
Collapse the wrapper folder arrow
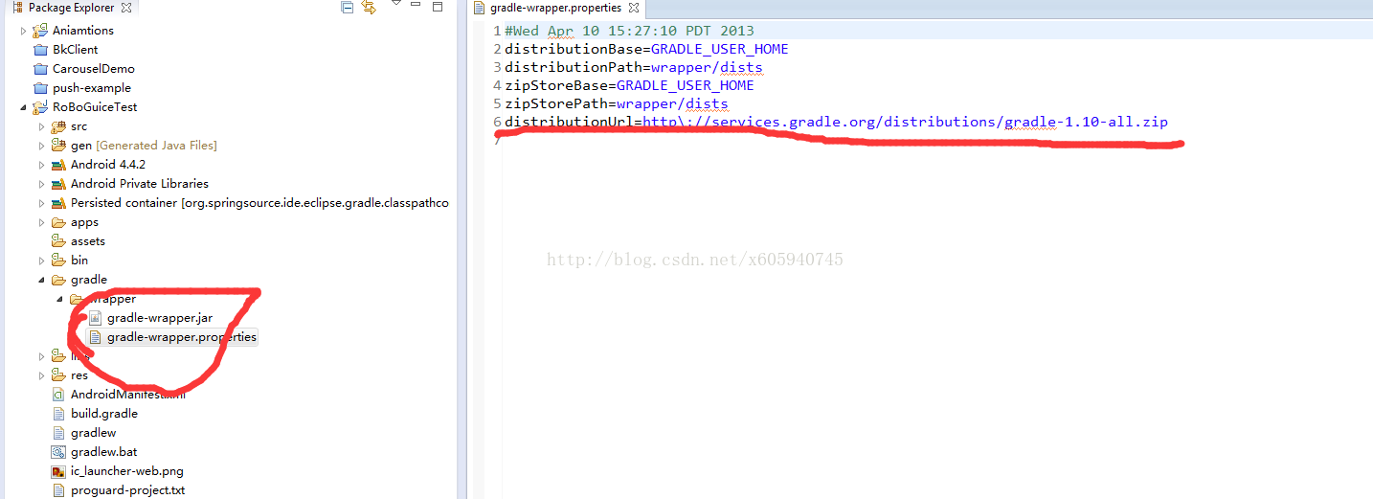tap(59, 299)
